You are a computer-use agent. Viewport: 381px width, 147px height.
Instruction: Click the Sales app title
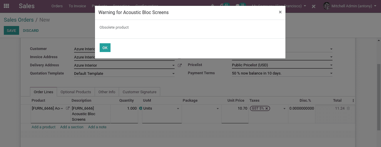point(27,6)
